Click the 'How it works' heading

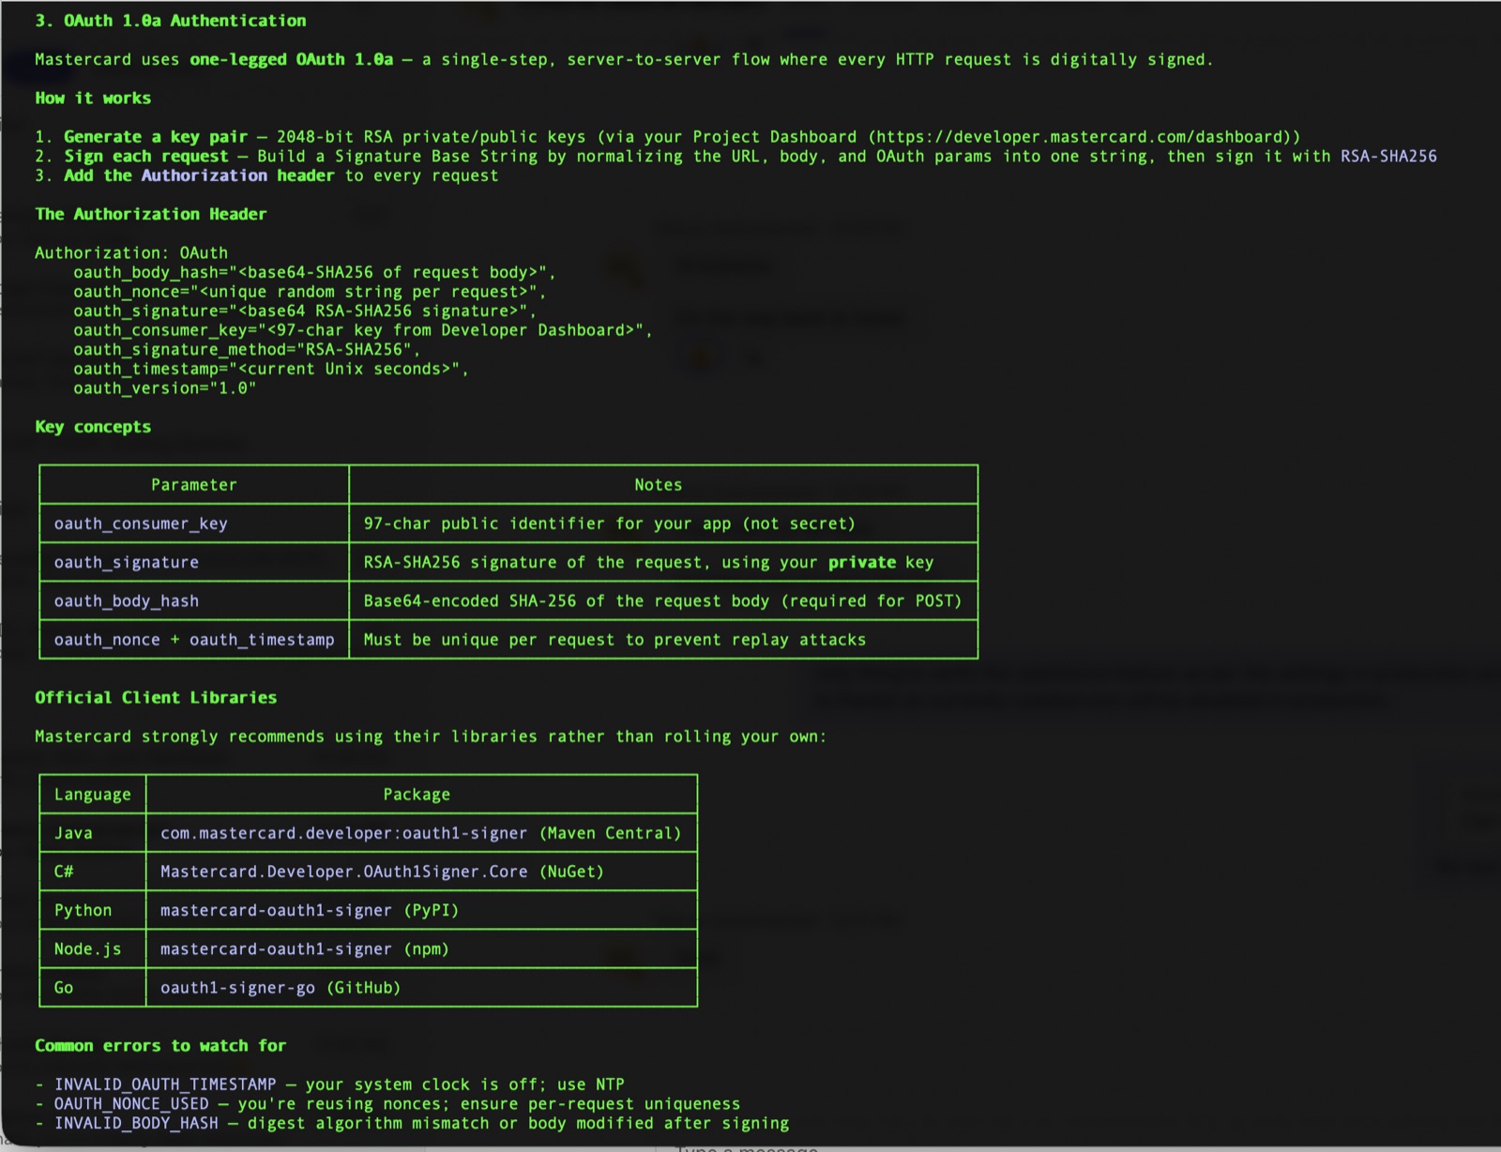tap(93, 99)
